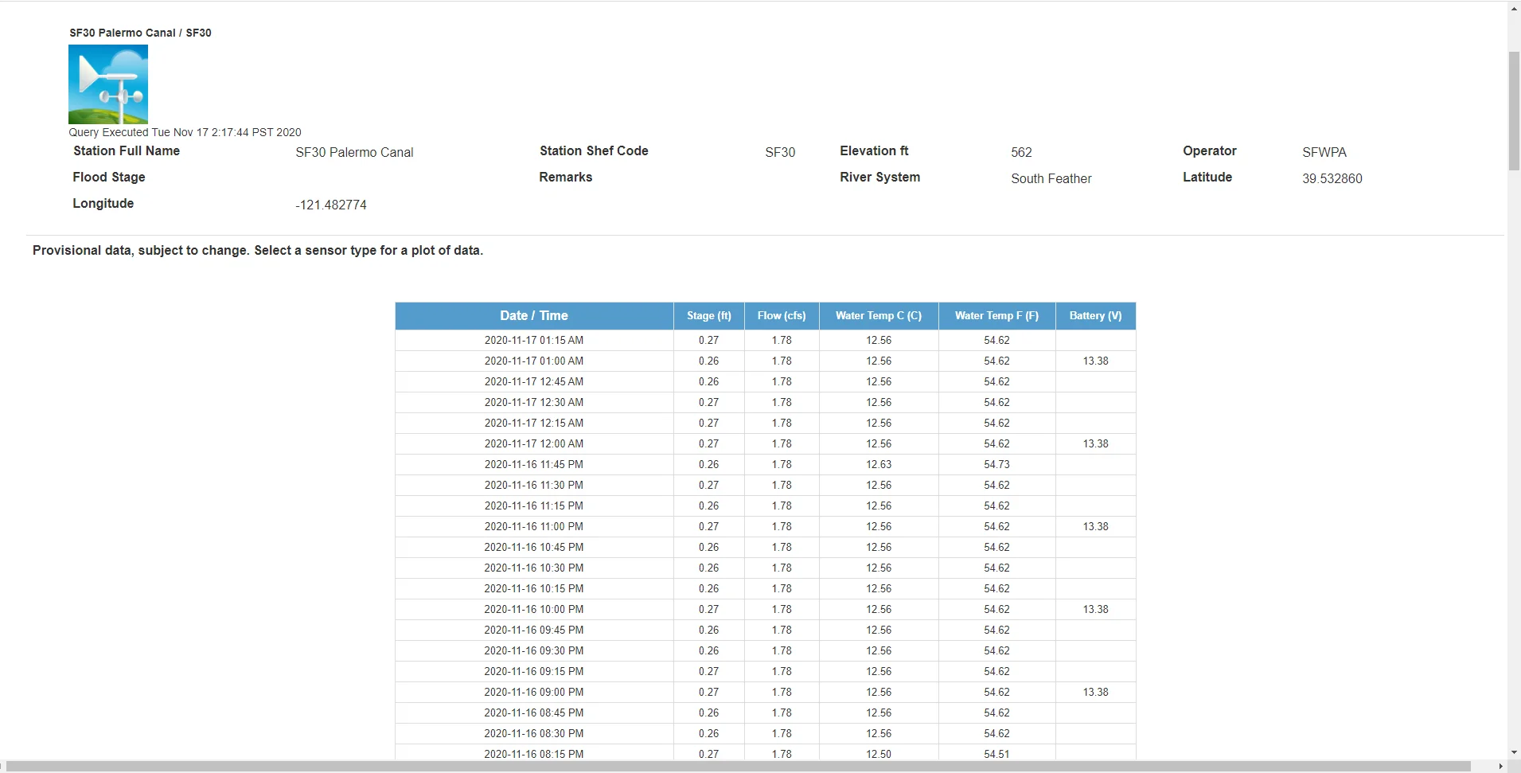
Task: Click date cell 2020-11-16 10:30 PM
Action: 534,568
